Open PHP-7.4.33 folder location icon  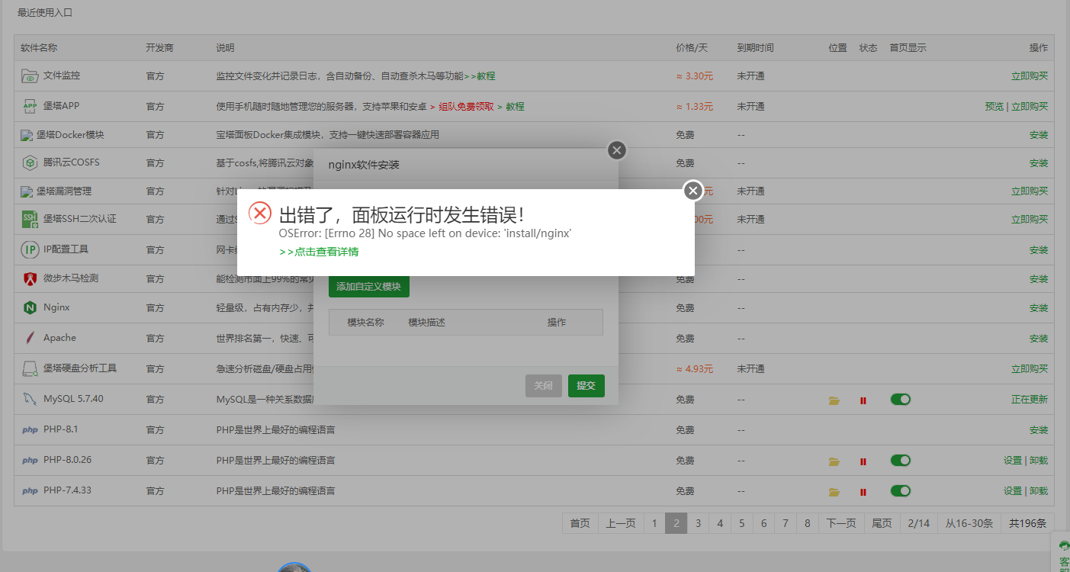(x=834, y=492)
